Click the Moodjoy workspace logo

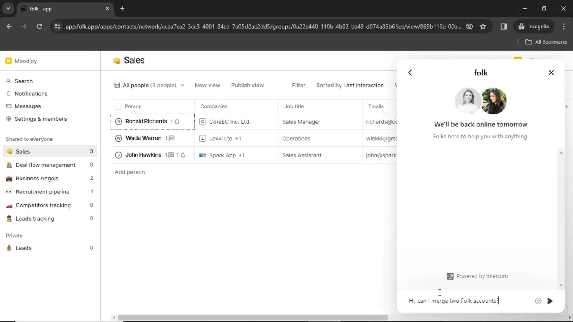(9, 61)
